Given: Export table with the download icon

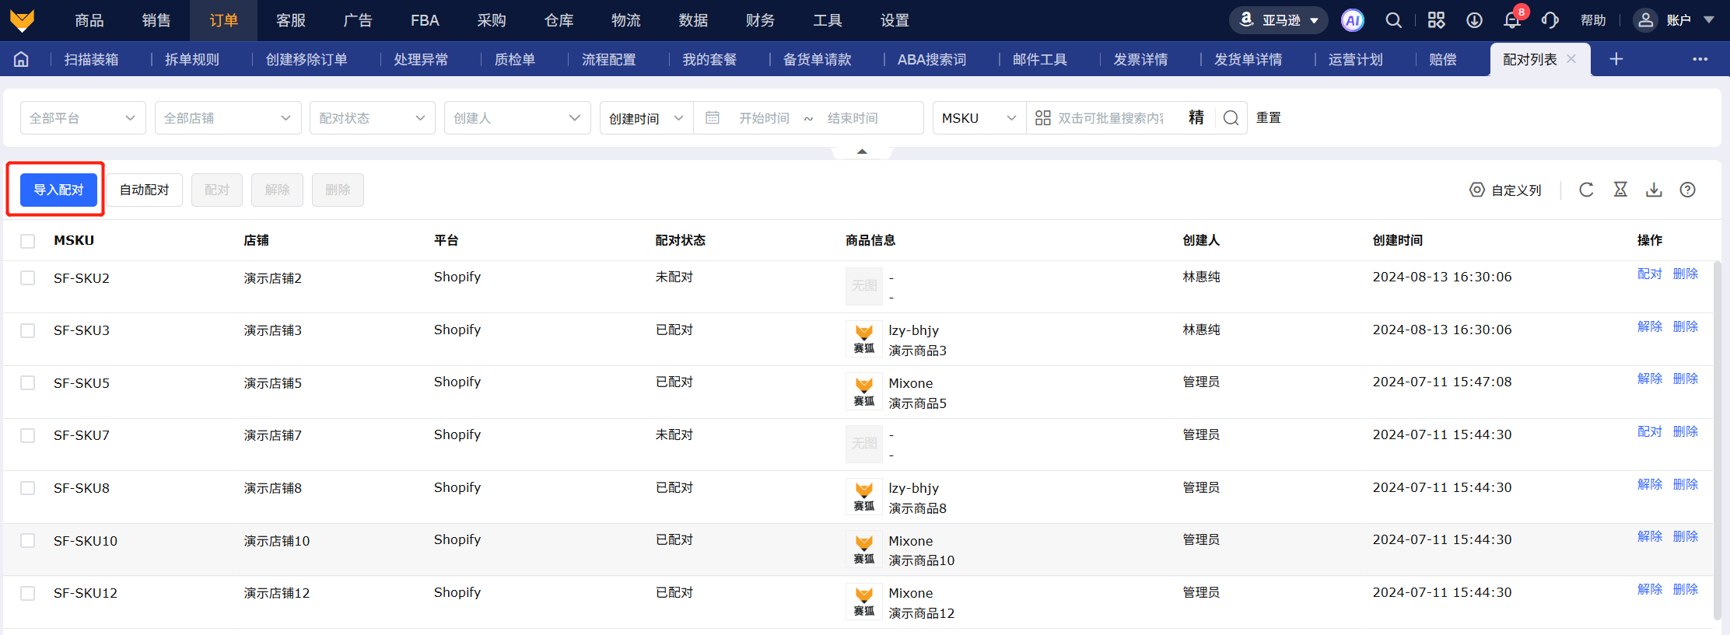Looking at the screenshot, I should 1654,190.
